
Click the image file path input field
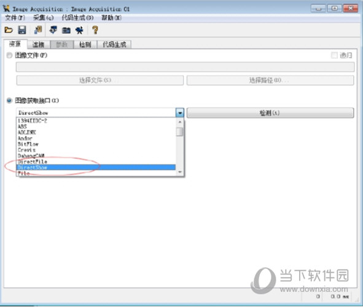tap(185, 67)
